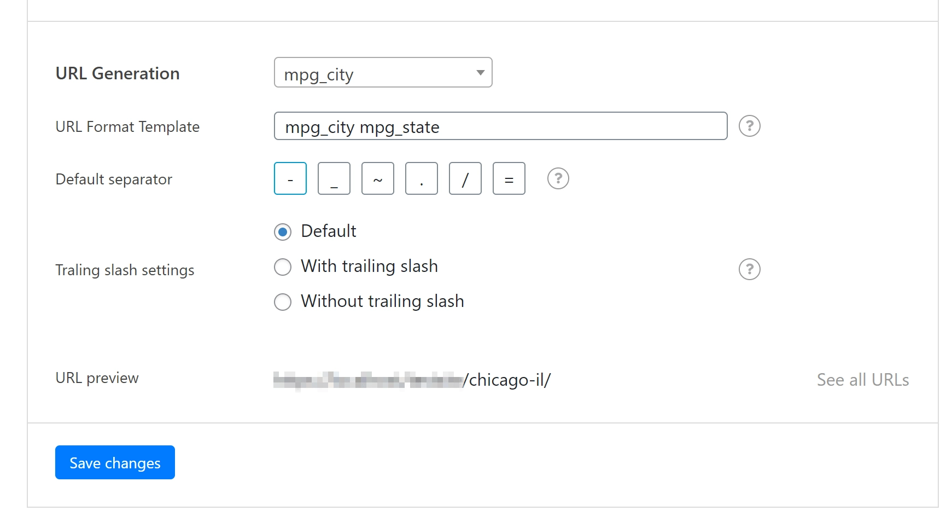Select the dot separator button
Image resolution: width=952 pixels, height=528 pixels.
coord(422,179)
